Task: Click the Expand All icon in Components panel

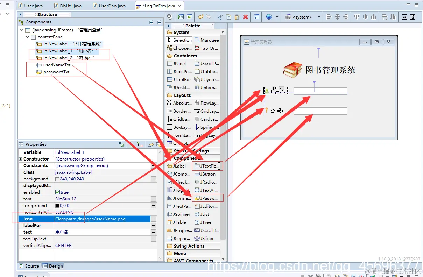Action: point(151,22)
